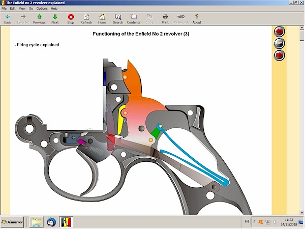Click the scrollbar down arrow
The image size is (305, 229).
coord(302,213)
